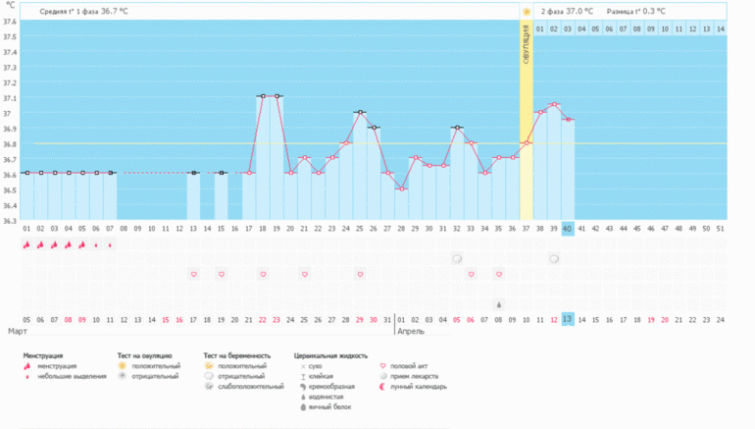This screenshot has width=755, height=429.
Task: Click the grey circle icon on cycle day 32
Action: (457, 259)
